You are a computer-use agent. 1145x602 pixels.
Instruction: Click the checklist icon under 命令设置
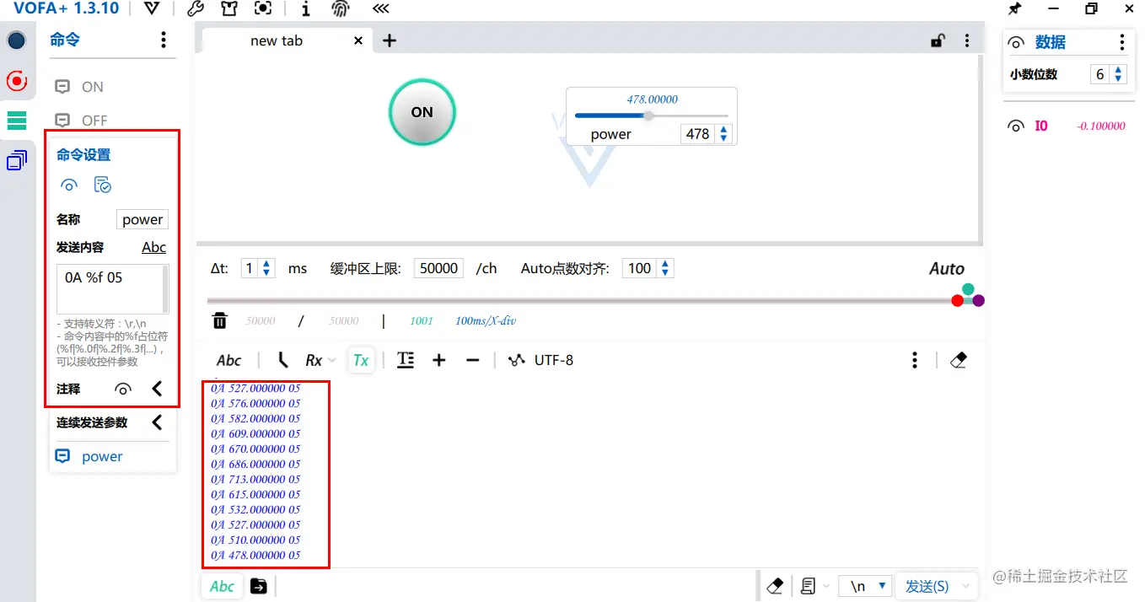coord(103,185)
